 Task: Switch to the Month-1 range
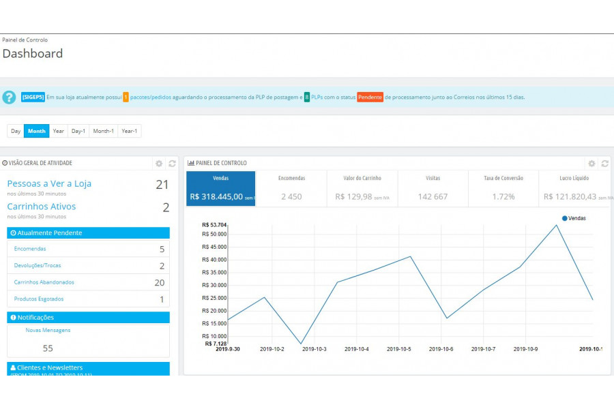pyautogui.click(x=104, y=131)
